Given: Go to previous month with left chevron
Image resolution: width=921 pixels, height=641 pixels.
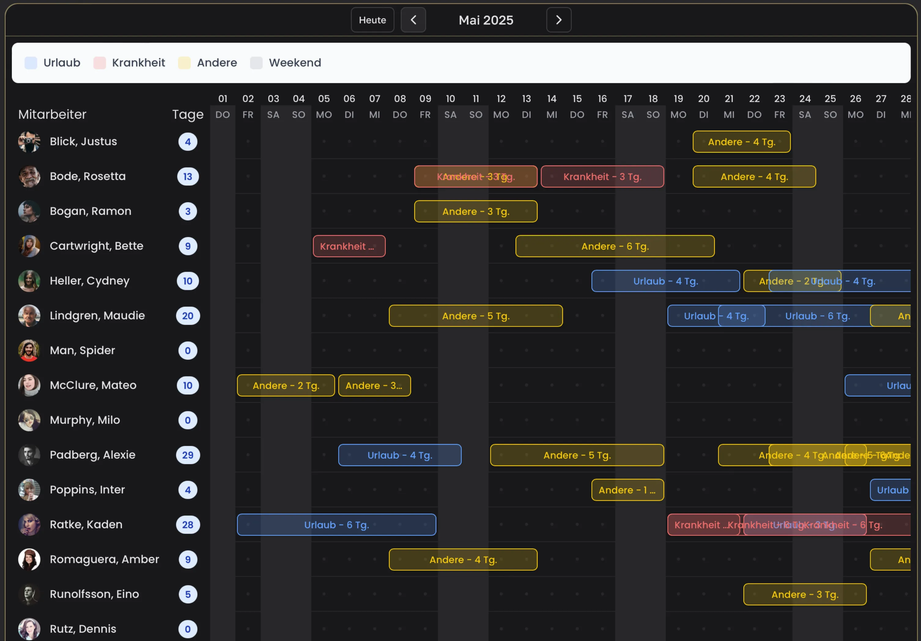Looking at the screenshot, I should pos(413,20).
